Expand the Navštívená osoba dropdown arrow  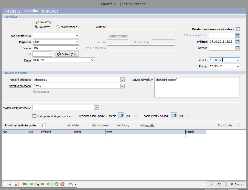point(122,86)
